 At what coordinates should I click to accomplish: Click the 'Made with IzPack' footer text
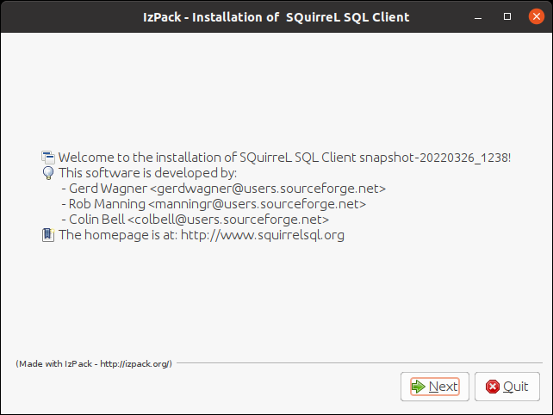pos(94,363)
